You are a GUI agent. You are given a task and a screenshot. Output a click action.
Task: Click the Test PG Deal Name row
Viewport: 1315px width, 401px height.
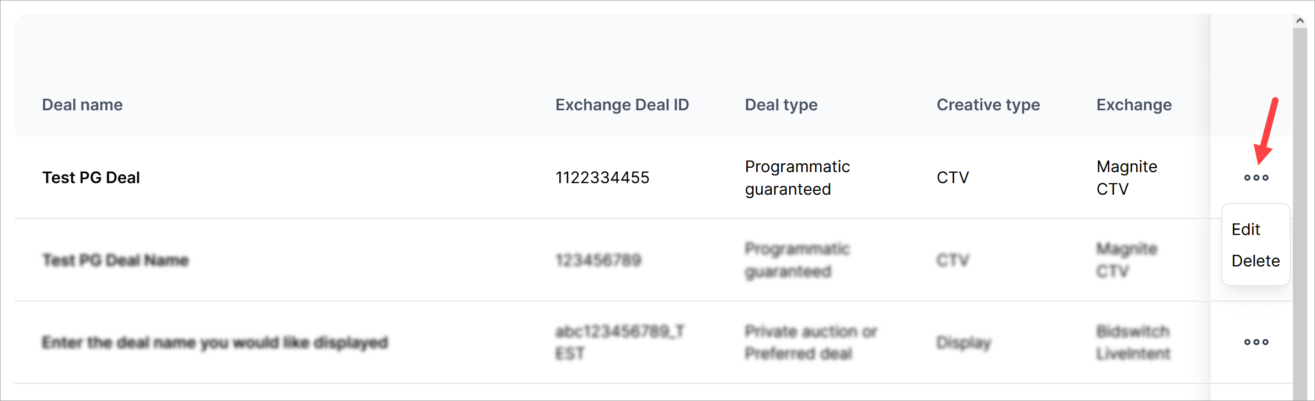tap(115, 260)
